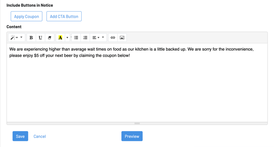The width and height of the screenshot is (274, 147).
Task: Click inside the Content editor text area
Action: (x=137, y=83)
